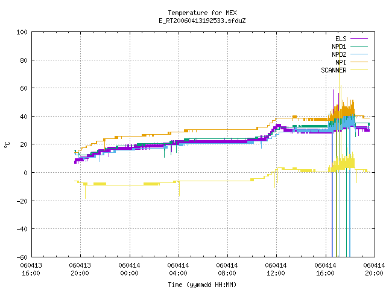Click the y-axis label '-40'
Viewport: 386px width, 290px height.
(x=22, y=229)
